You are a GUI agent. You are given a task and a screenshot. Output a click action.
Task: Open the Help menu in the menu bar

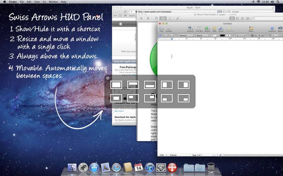[x=64, y=2]
